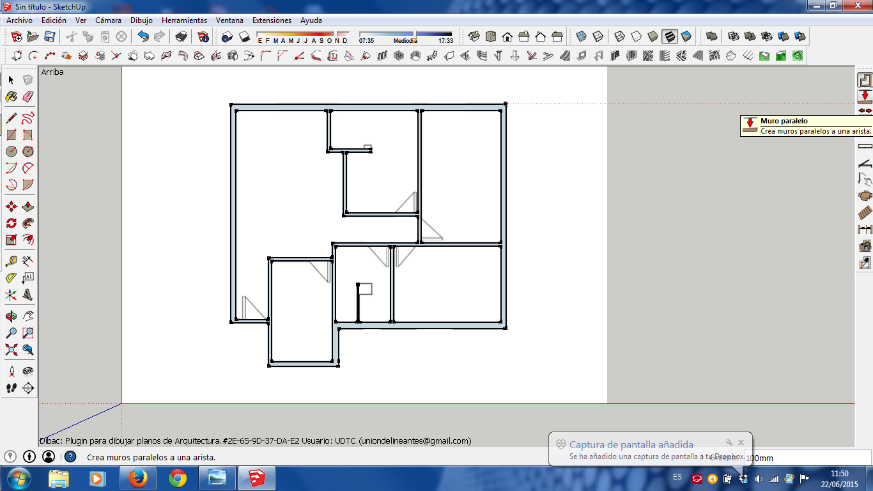Open Firefox from the taskbar
The height and width of the screenshot is (491, 873).
pyautogui.click(x=137, y=478)
